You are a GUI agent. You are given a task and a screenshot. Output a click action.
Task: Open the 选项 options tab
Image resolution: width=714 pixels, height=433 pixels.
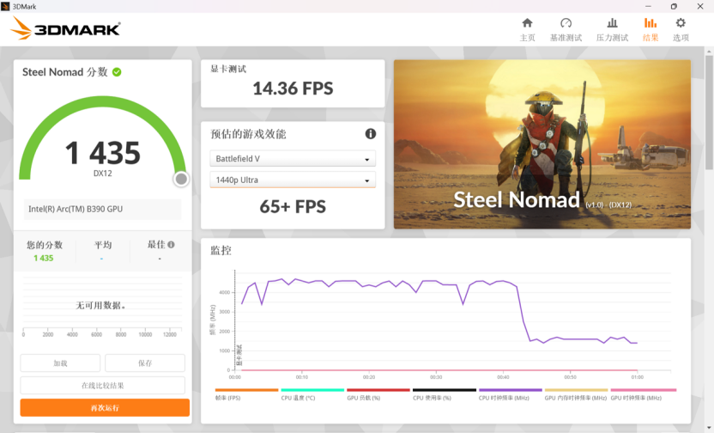[x=681, y=29]
